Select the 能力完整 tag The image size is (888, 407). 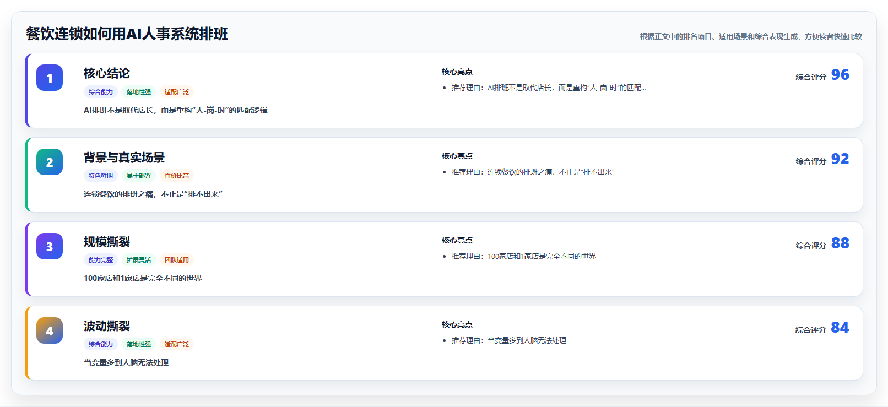click(x=101, y=260)
